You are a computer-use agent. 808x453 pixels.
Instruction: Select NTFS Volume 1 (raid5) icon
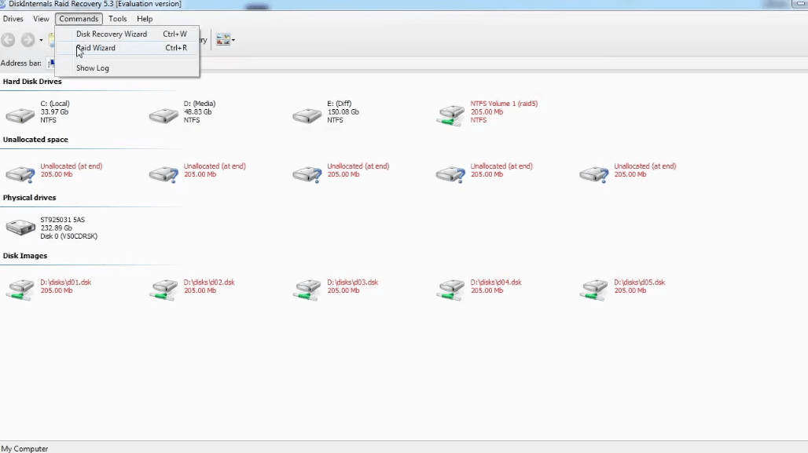450,115
